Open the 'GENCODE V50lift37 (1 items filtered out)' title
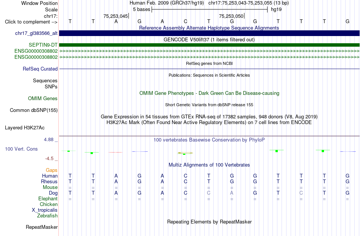The height and width of the screenshot is (236, 360). [209, 39]
